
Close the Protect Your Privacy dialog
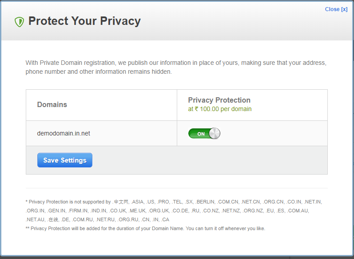(x=336, y=9)
